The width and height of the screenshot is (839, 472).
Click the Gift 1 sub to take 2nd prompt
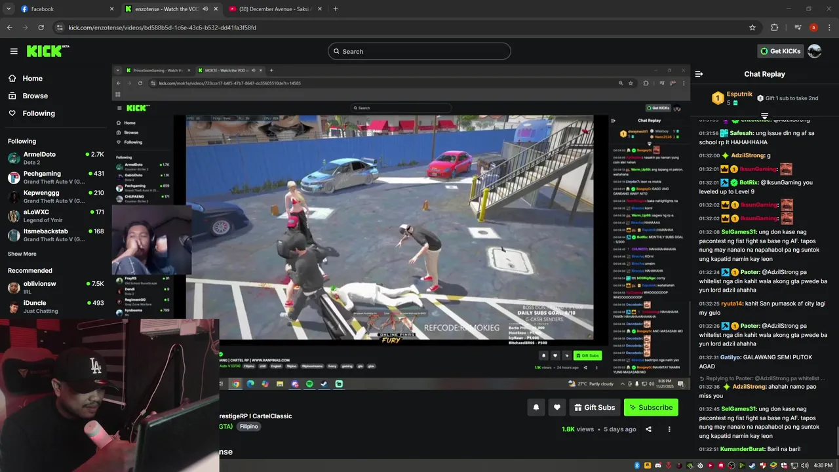(787, 98)
